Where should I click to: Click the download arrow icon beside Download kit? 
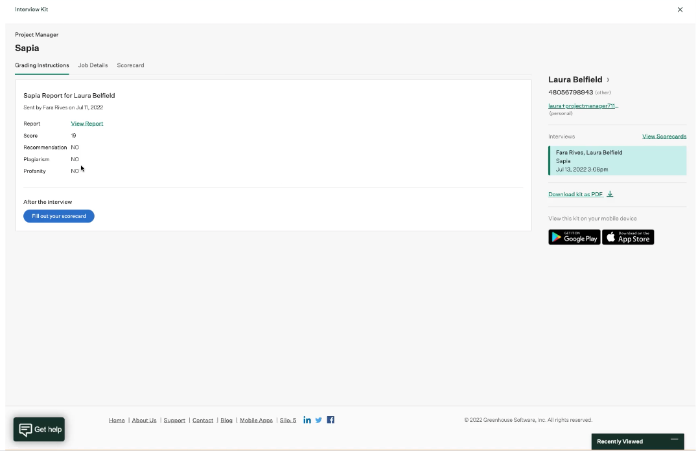pyautogui.click(x=610, y=194)
